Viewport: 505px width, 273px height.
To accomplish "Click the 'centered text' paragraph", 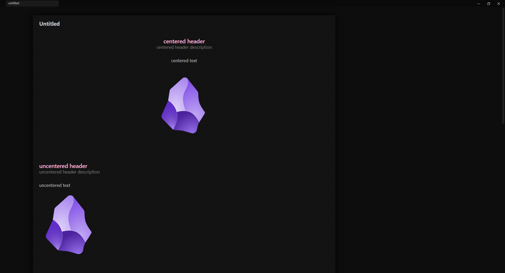I will coord(184,61).
